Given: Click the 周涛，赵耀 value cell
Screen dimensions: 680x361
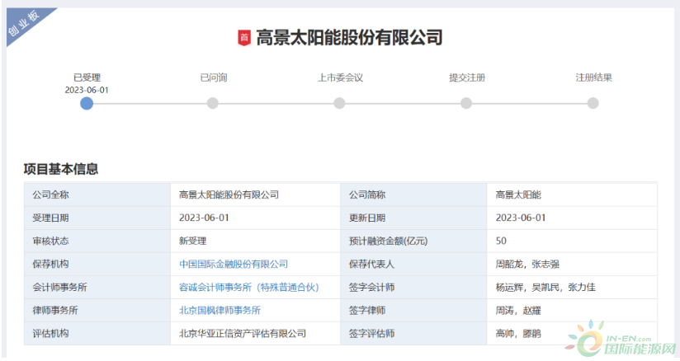Looking at the screenshot, I should (x=572, y=310).
